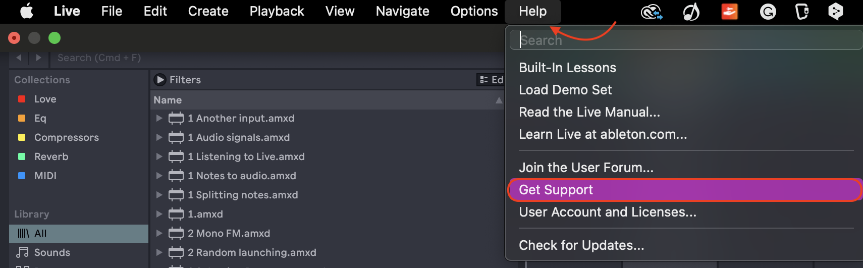Choose Get Support from Help menu
The height and width of the screenshot is (268, 863).
[x=556, y=190]
